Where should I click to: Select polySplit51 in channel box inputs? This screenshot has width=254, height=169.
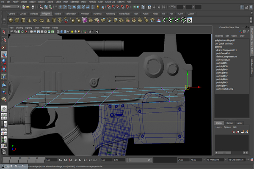(222, 63)
